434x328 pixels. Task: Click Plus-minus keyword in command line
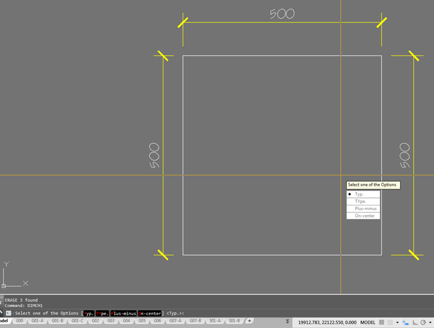124,313
